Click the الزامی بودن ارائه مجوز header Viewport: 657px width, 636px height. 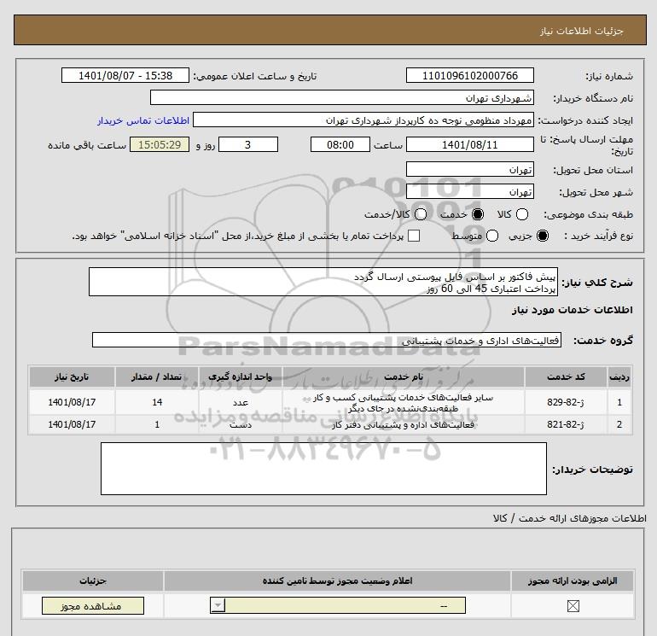coord(573,581)
